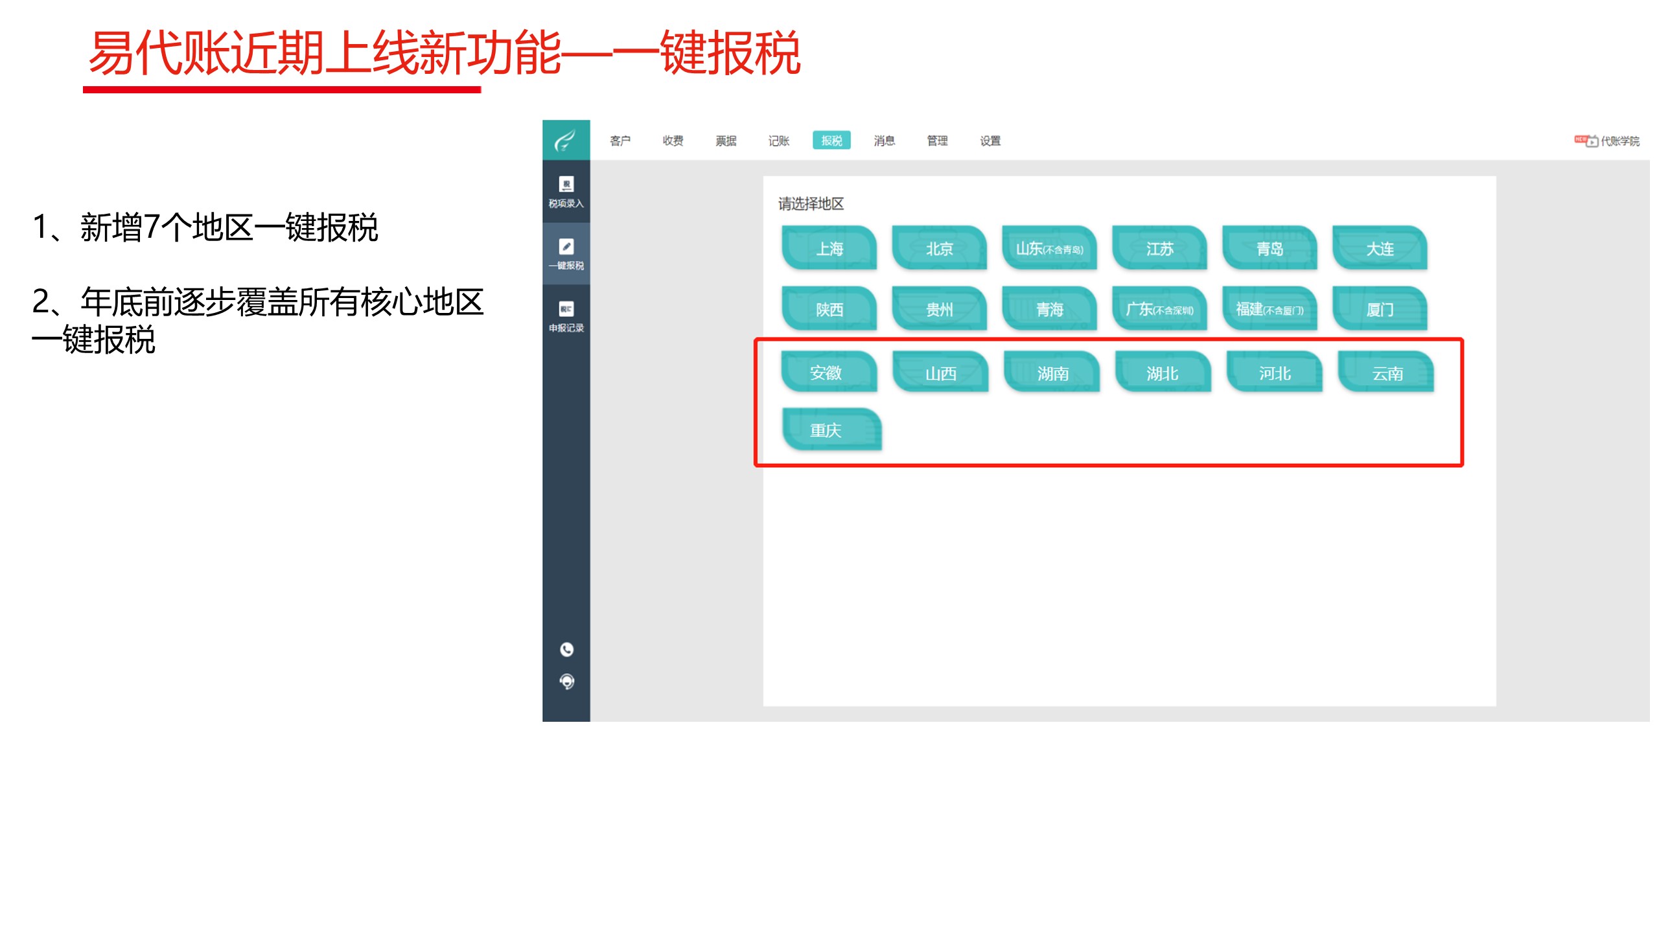Click the phone contact icon in sidebar
The width and height of the screenshot is (1659, 933).
pos(566,649)
